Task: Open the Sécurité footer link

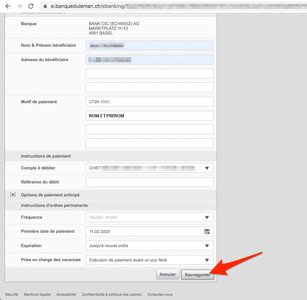Action: 11,294
